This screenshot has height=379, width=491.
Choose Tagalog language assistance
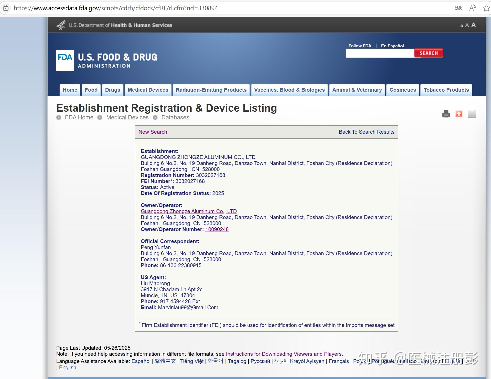coord(237,361)
